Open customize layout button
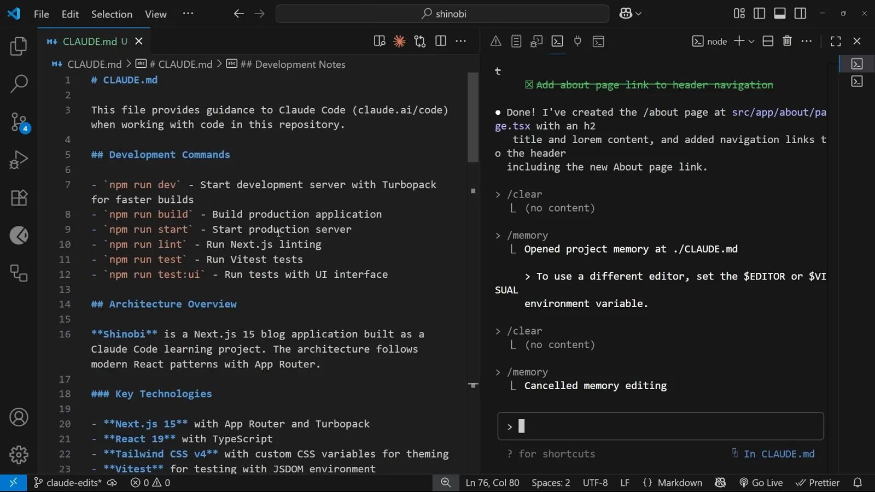 click(739, 14)
